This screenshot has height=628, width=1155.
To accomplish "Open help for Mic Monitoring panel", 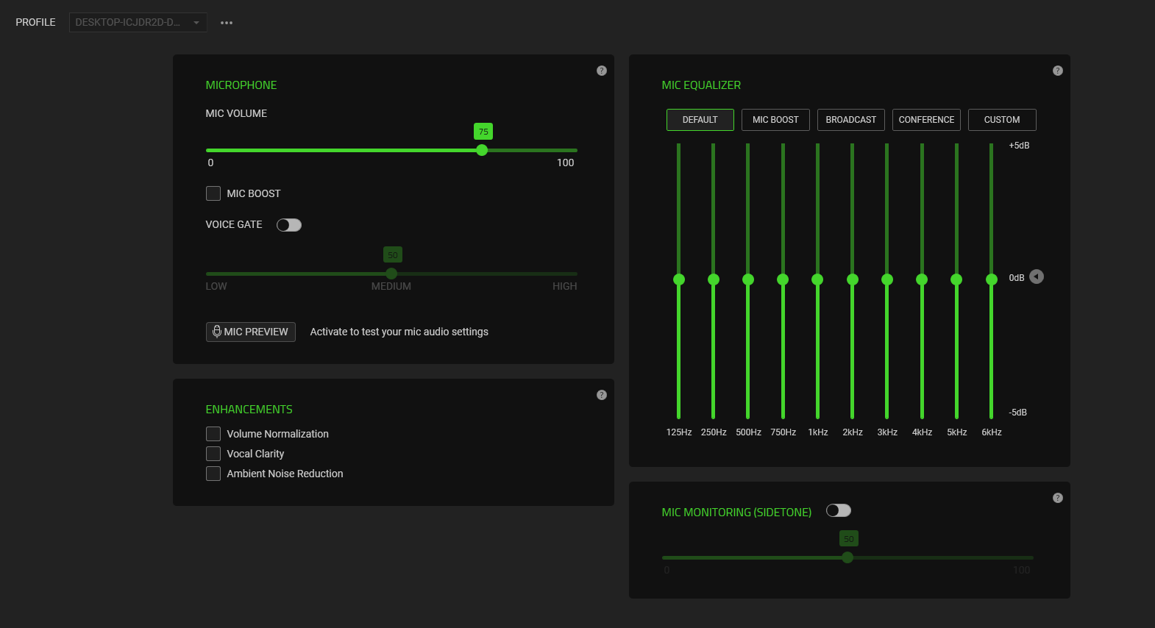I will click(1057, 498).
